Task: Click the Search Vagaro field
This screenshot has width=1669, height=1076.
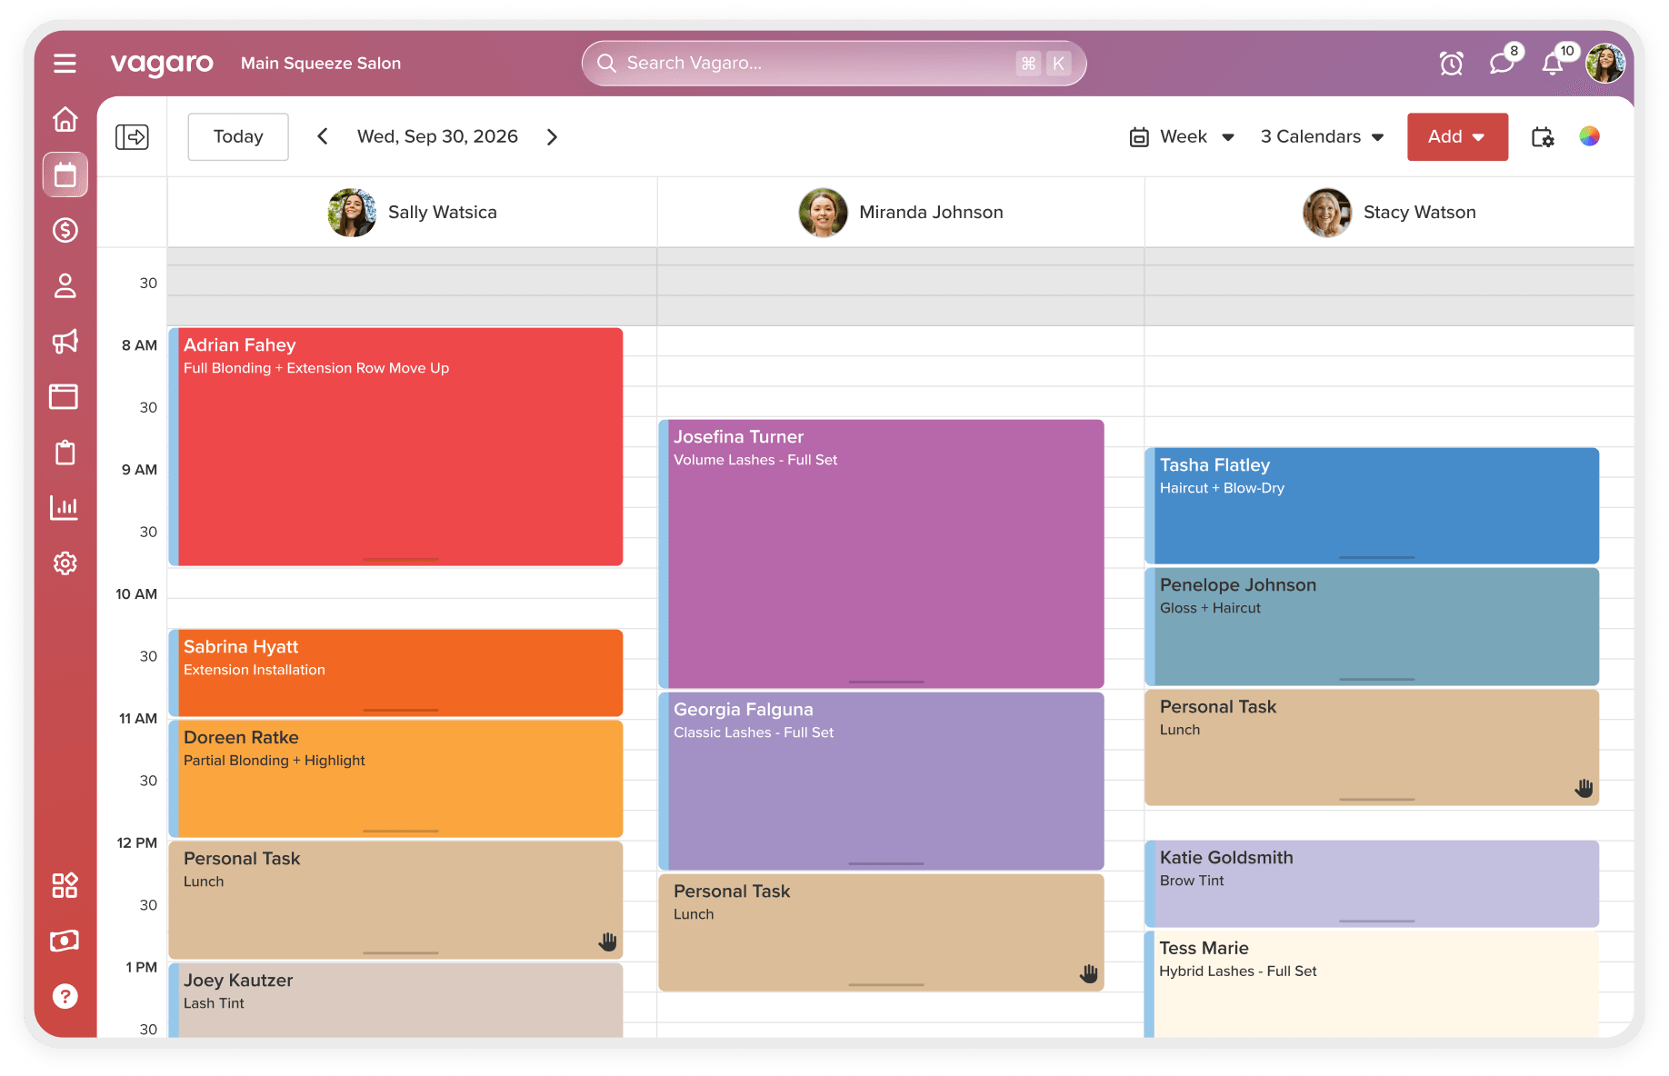Action: [818, 64]
